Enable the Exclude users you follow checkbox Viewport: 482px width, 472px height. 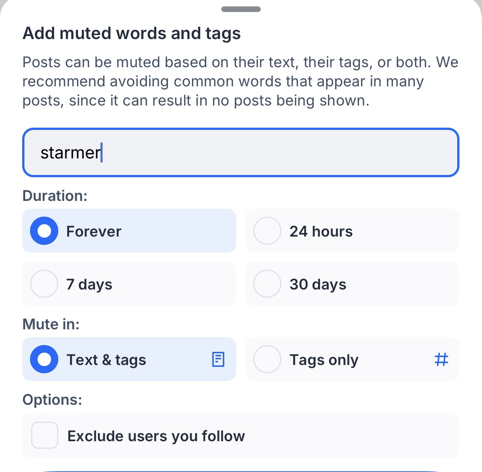pos(45,435)
